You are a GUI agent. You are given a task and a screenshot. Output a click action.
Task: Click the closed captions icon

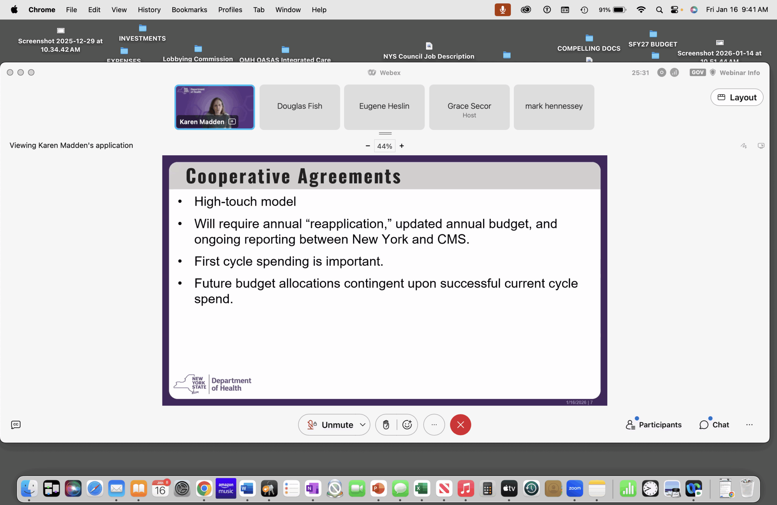16,424
